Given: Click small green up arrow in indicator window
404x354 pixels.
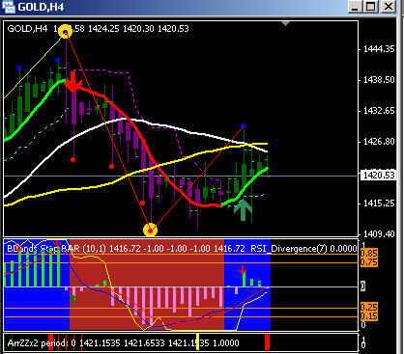Looking at the screenshot, I should (73, 299).
